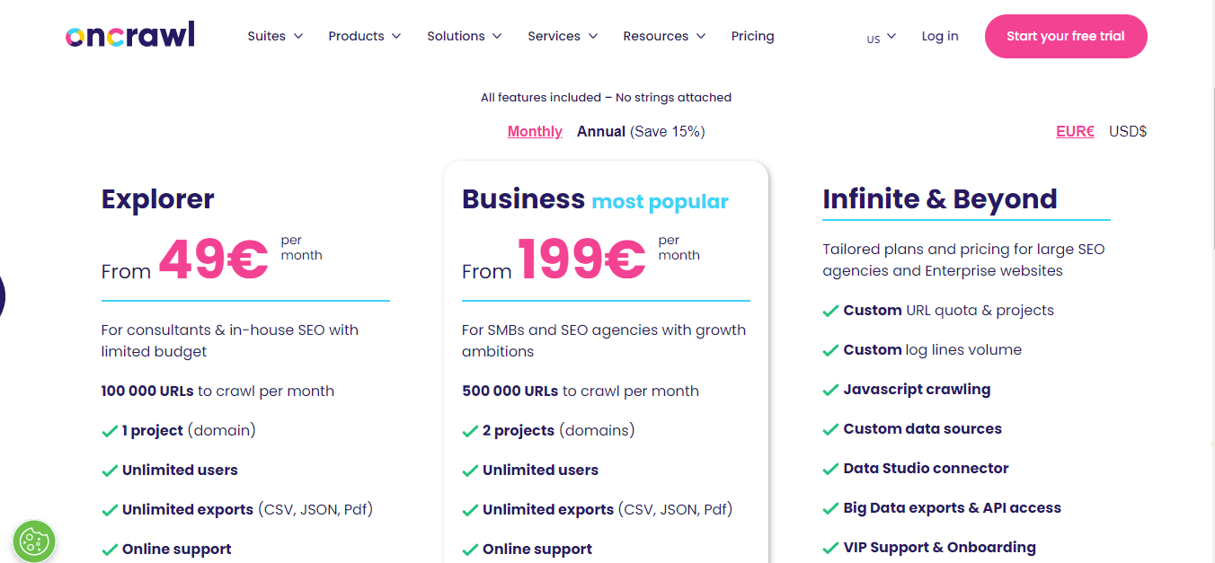The image size is (1215, 563).
Task: Click the checkmark beside '1 project (domain)'
Action: [110, 431]
